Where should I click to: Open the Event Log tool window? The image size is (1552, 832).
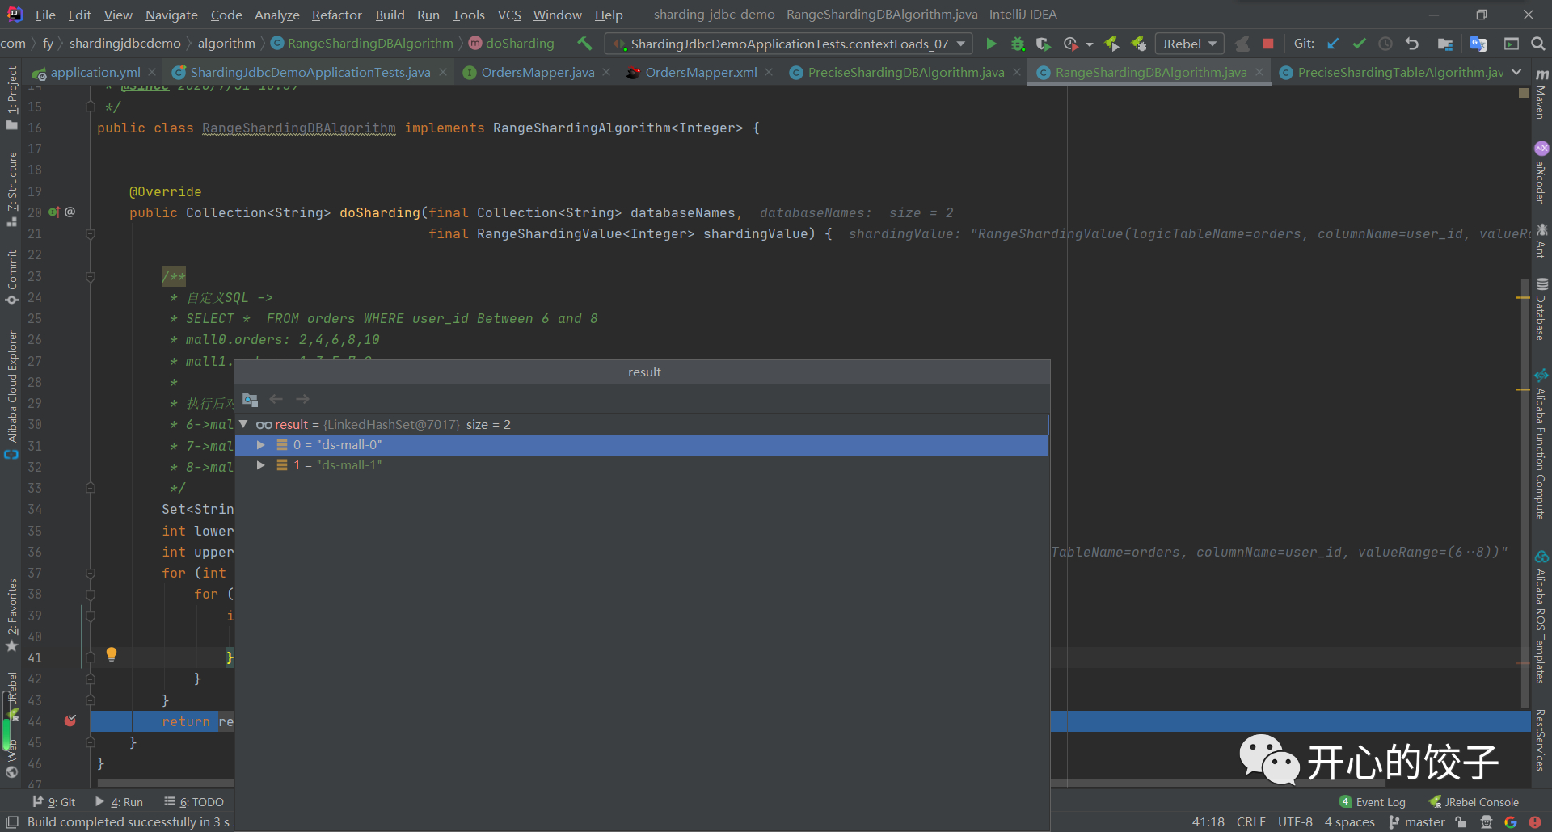pyautogui.click(x=1373, y=802)
